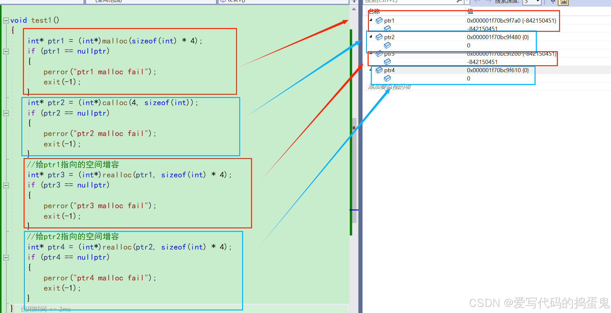Expand the ptr3 watch entry triangle

pyautogui.click(x=370, y=53)
